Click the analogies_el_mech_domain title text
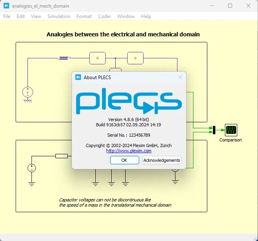 [x=41, y=6]
